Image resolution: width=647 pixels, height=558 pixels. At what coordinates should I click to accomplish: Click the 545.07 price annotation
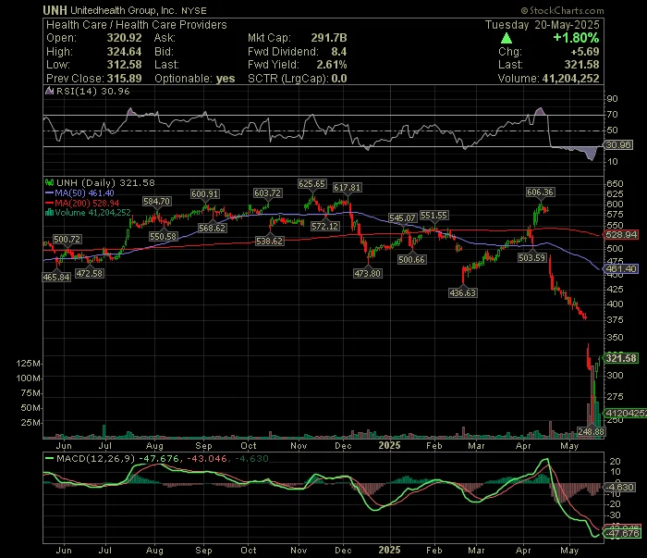click(x=402, y=217)
